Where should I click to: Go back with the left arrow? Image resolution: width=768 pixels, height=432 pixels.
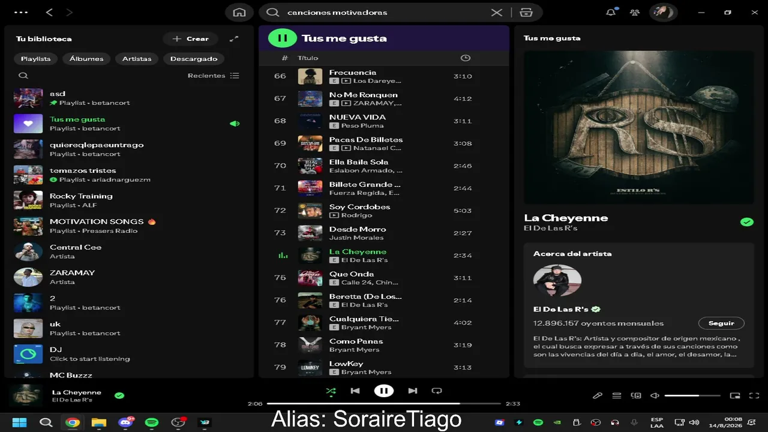click(x=49, y=12)
